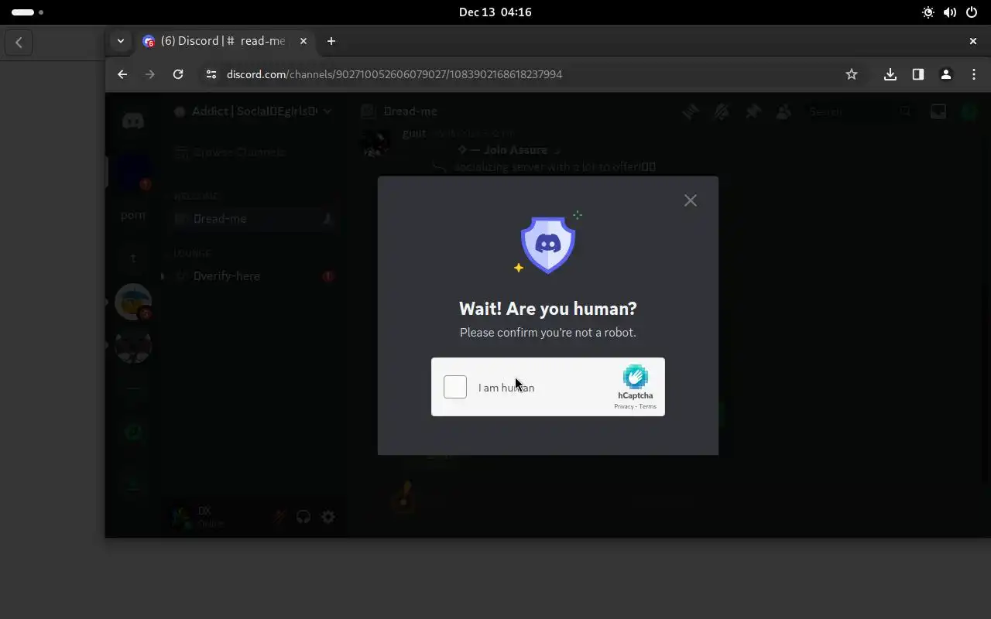The image size is (991, 619).
Task: Open the hCaptcha Terms link
Action: tap(647, 406)
